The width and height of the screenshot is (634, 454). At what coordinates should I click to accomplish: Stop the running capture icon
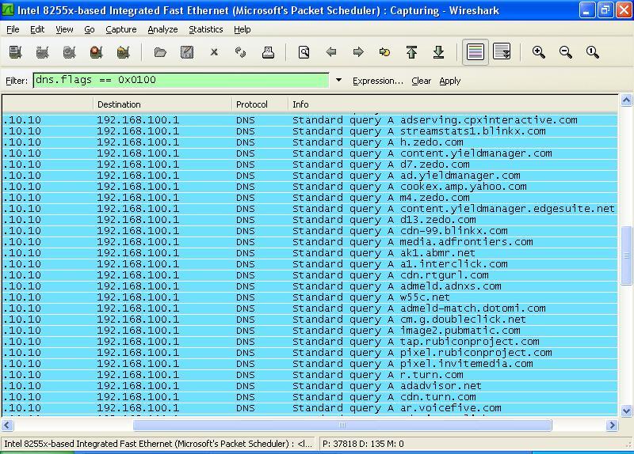pos(96,52)
